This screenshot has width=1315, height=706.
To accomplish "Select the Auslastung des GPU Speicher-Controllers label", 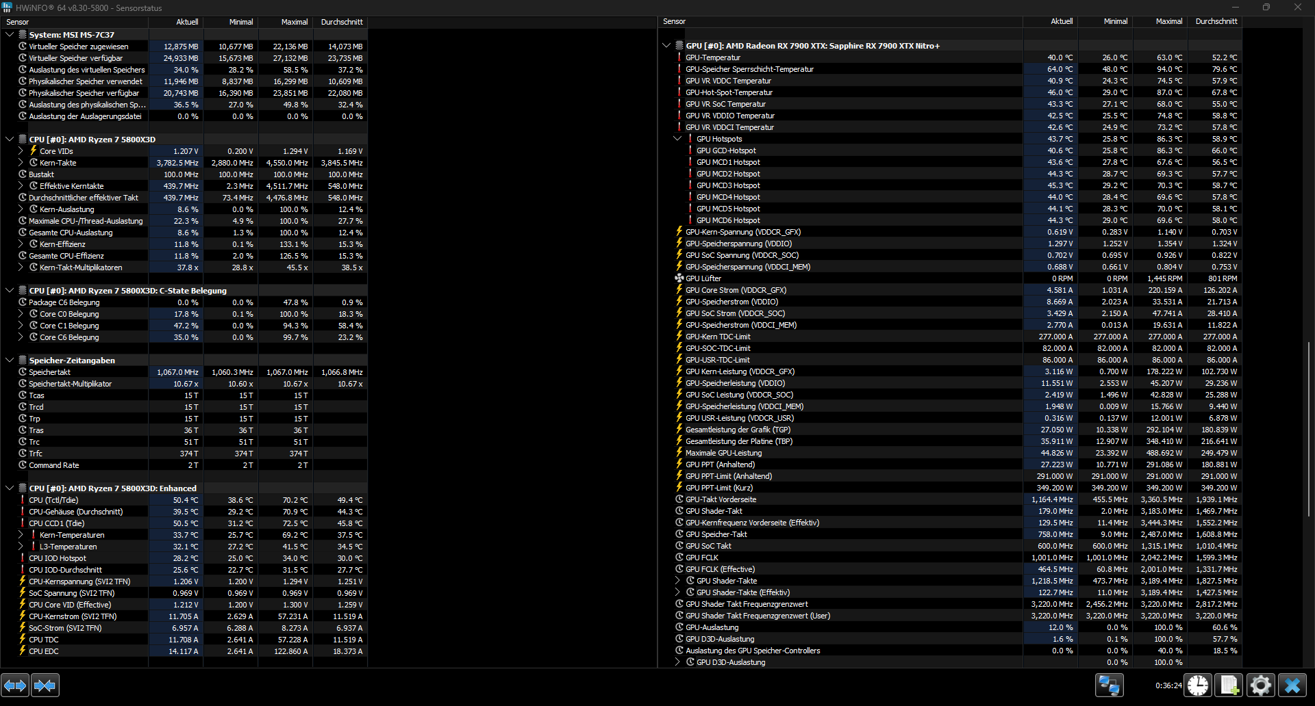I will (x=753, y=651).
